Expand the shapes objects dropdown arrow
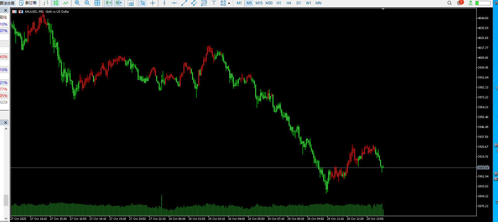498x222 pixels. pyautogui.click(x=229, y=3)
